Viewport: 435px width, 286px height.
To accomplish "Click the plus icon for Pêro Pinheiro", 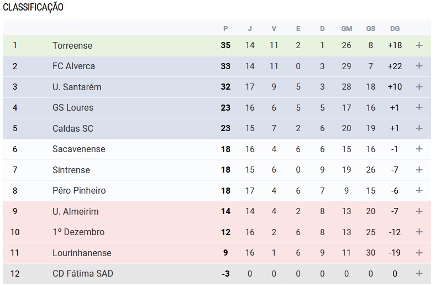I will point(419,190).
